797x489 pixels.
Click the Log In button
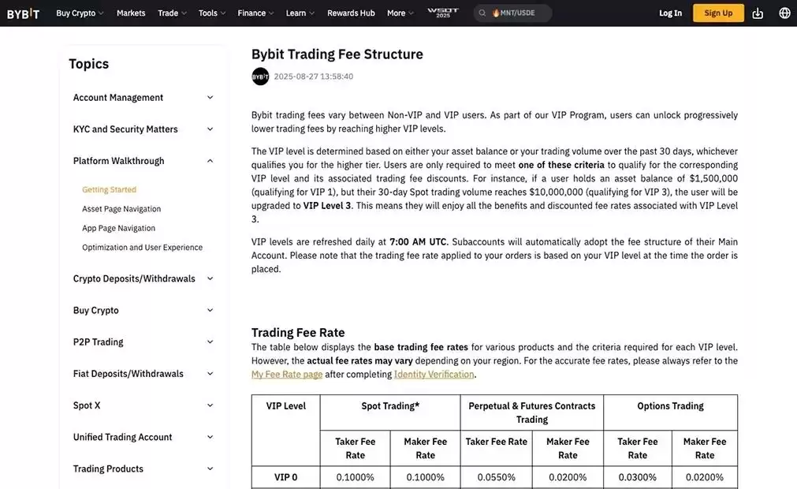coord(670,13)
